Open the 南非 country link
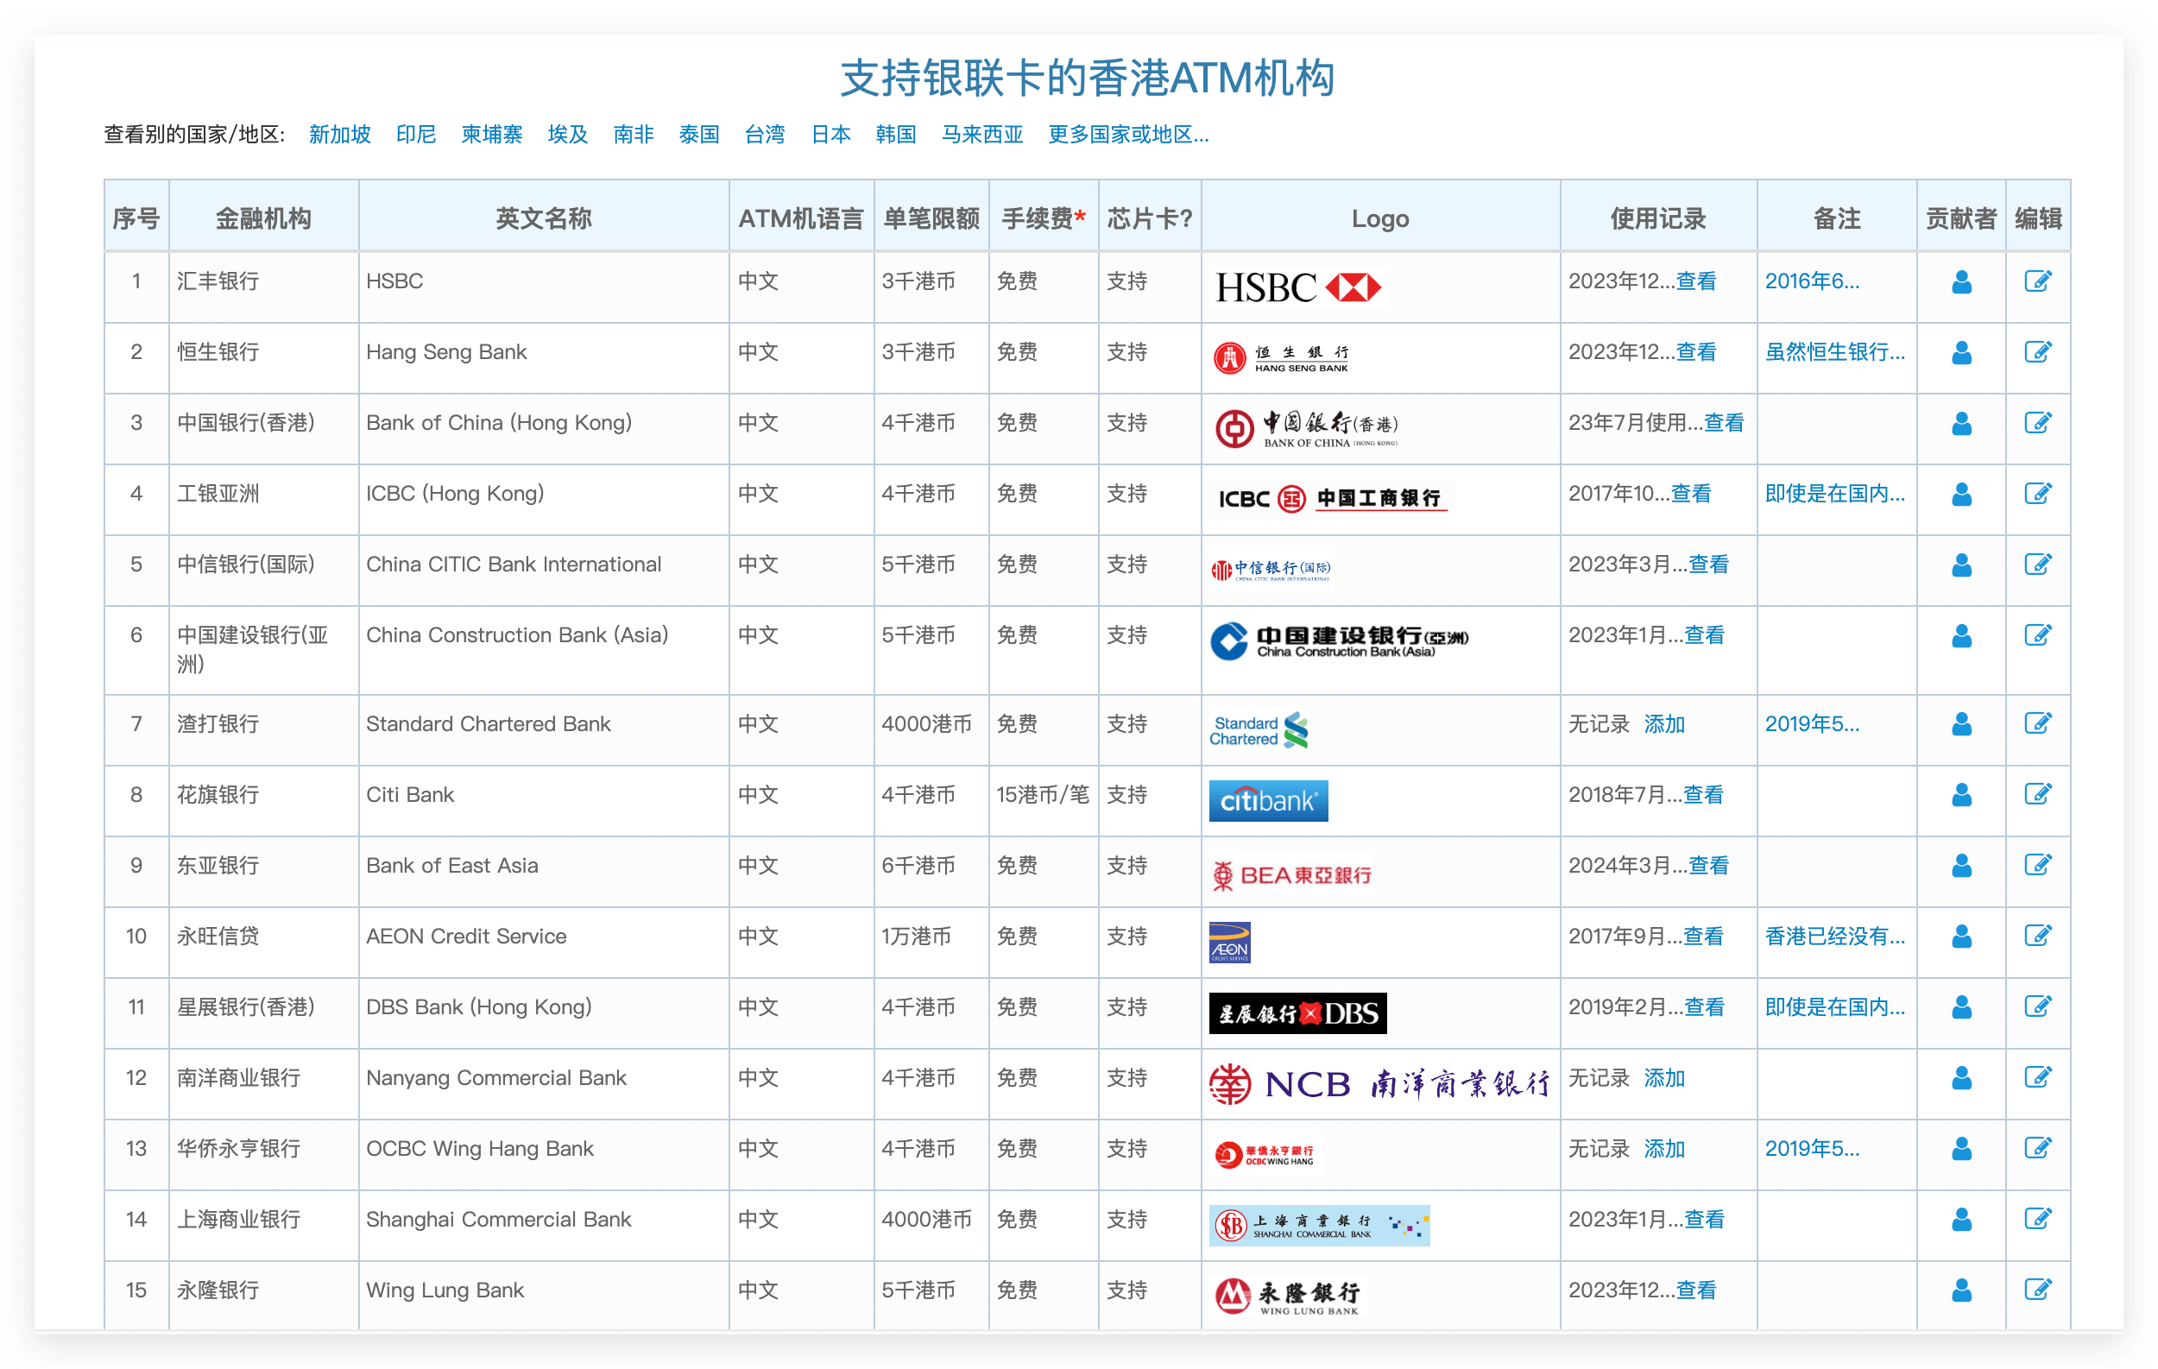The width and height of the screenshot is (2158, 1369). coord(634,135)
